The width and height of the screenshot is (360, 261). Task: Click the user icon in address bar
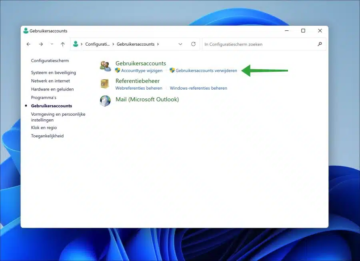click(x=76, y=44)
